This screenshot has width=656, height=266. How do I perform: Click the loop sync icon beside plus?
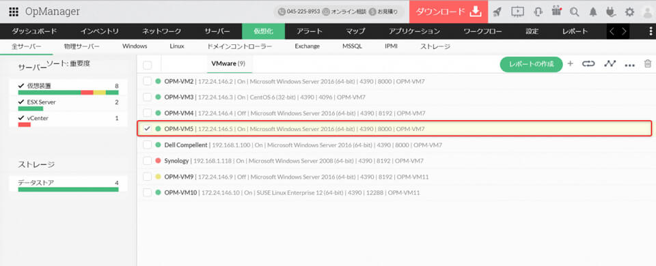pos(588,64)
